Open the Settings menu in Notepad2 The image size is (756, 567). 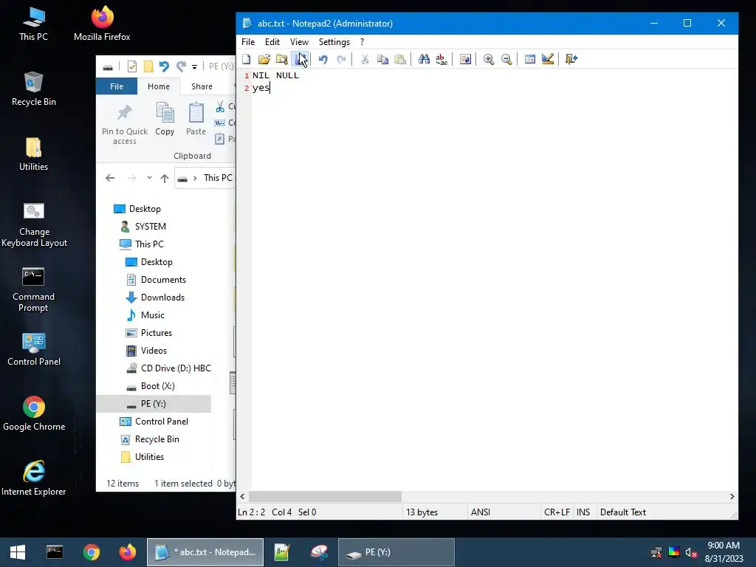(x=334, y=42)
